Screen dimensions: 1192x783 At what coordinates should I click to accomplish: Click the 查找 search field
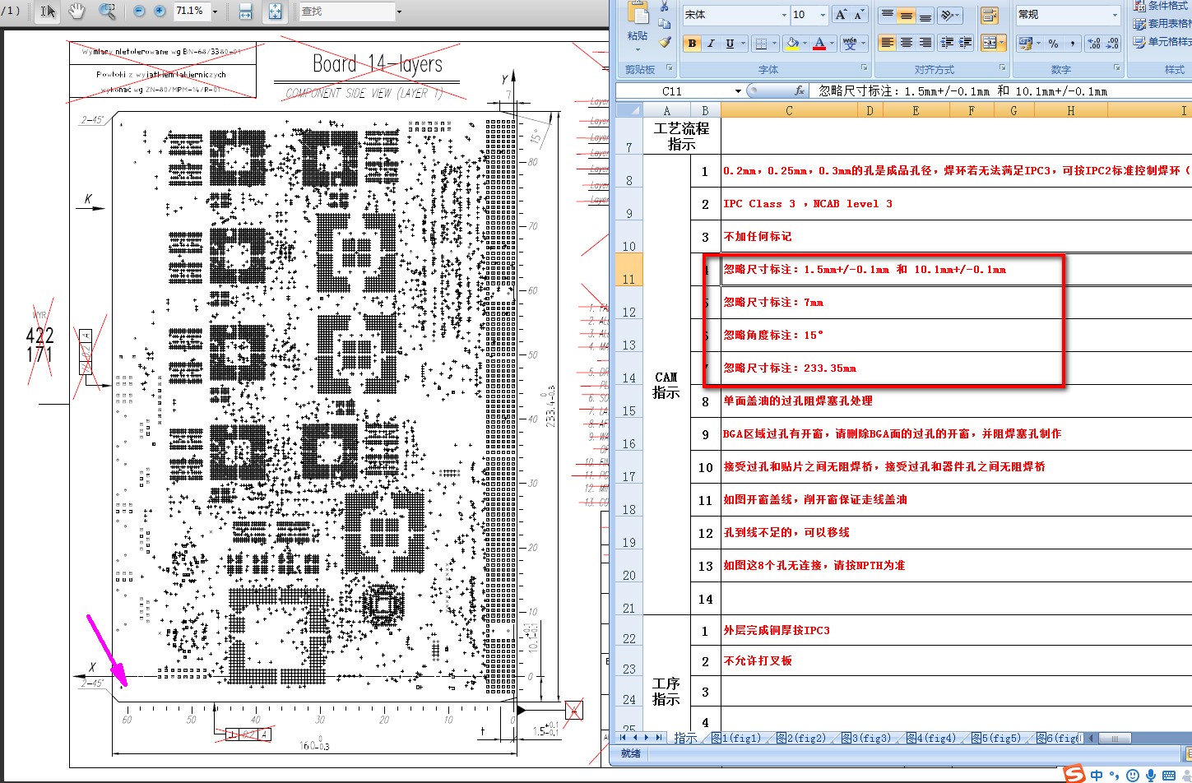coord(346,12)
